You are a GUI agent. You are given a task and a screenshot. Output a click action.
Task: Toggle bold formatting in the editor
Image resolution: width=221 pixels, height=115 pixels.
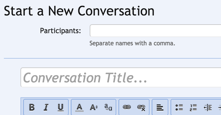point(32,107)
